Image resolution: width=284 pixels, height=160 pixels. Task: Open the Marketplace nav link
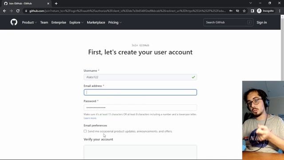[96, 23]
